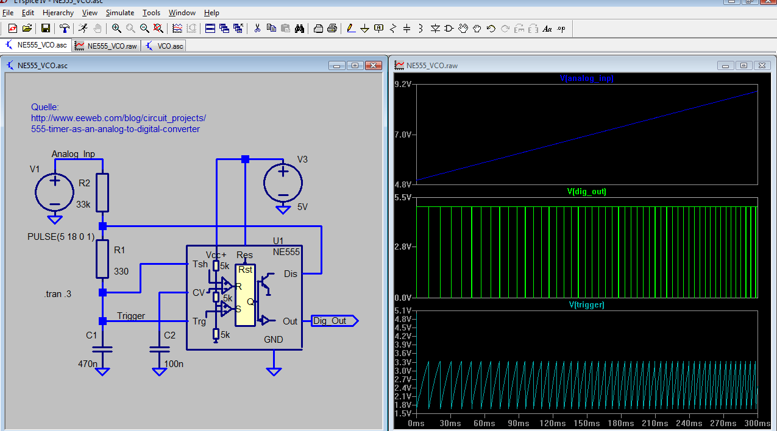Viewport: 777px width, 431px height.
Task: Open the Hierarchy menu
Action: 58,13
